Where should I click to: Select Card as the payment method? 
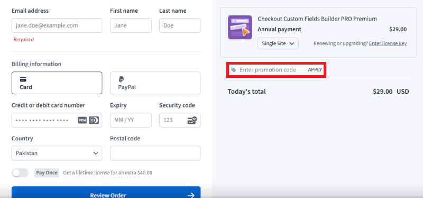click(x=57, y=83)
